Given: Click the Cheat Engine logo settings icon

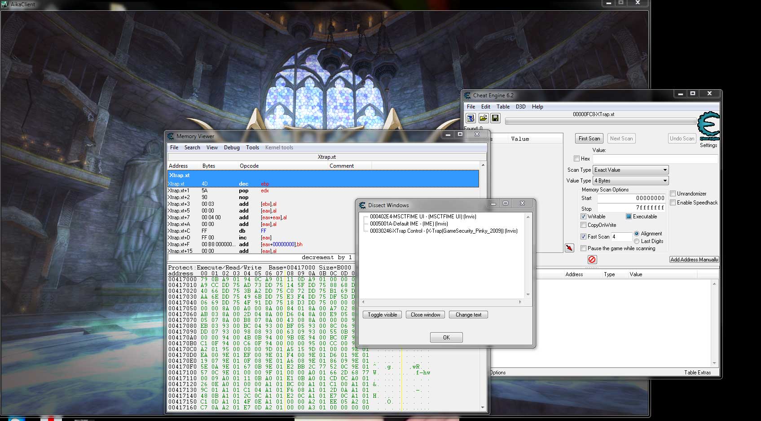Looking at the screenshot, I should click(x=708, y=127).
